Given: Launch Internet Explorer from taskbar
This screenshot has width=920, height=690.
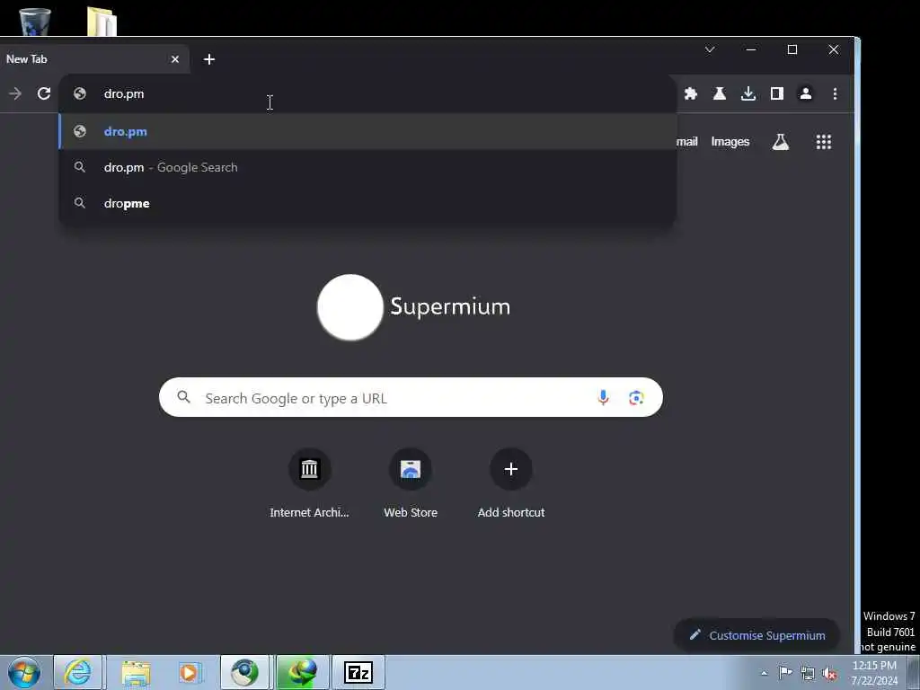Looking at the screenshot, I should tap(78, 672).
